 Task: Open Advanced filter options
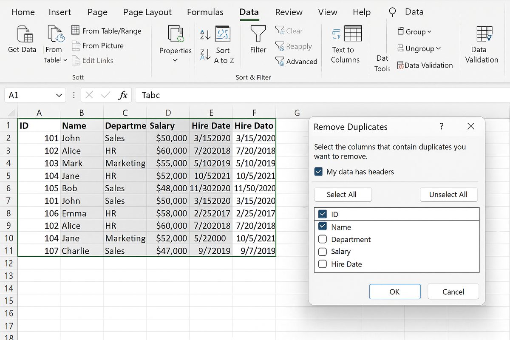pos(296,61)
